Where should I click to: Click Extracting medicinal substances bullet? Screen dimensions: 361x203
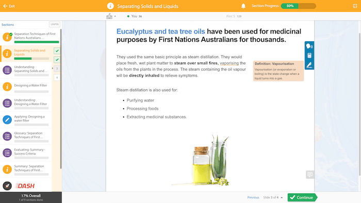(x=157, y=117)
